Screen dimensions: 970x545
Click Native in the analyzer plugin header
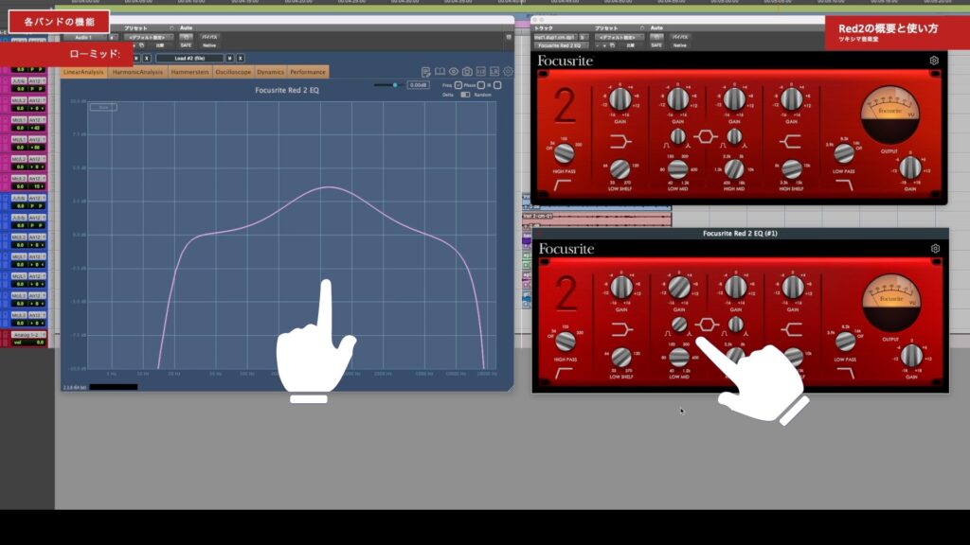(x=209, y=45)
